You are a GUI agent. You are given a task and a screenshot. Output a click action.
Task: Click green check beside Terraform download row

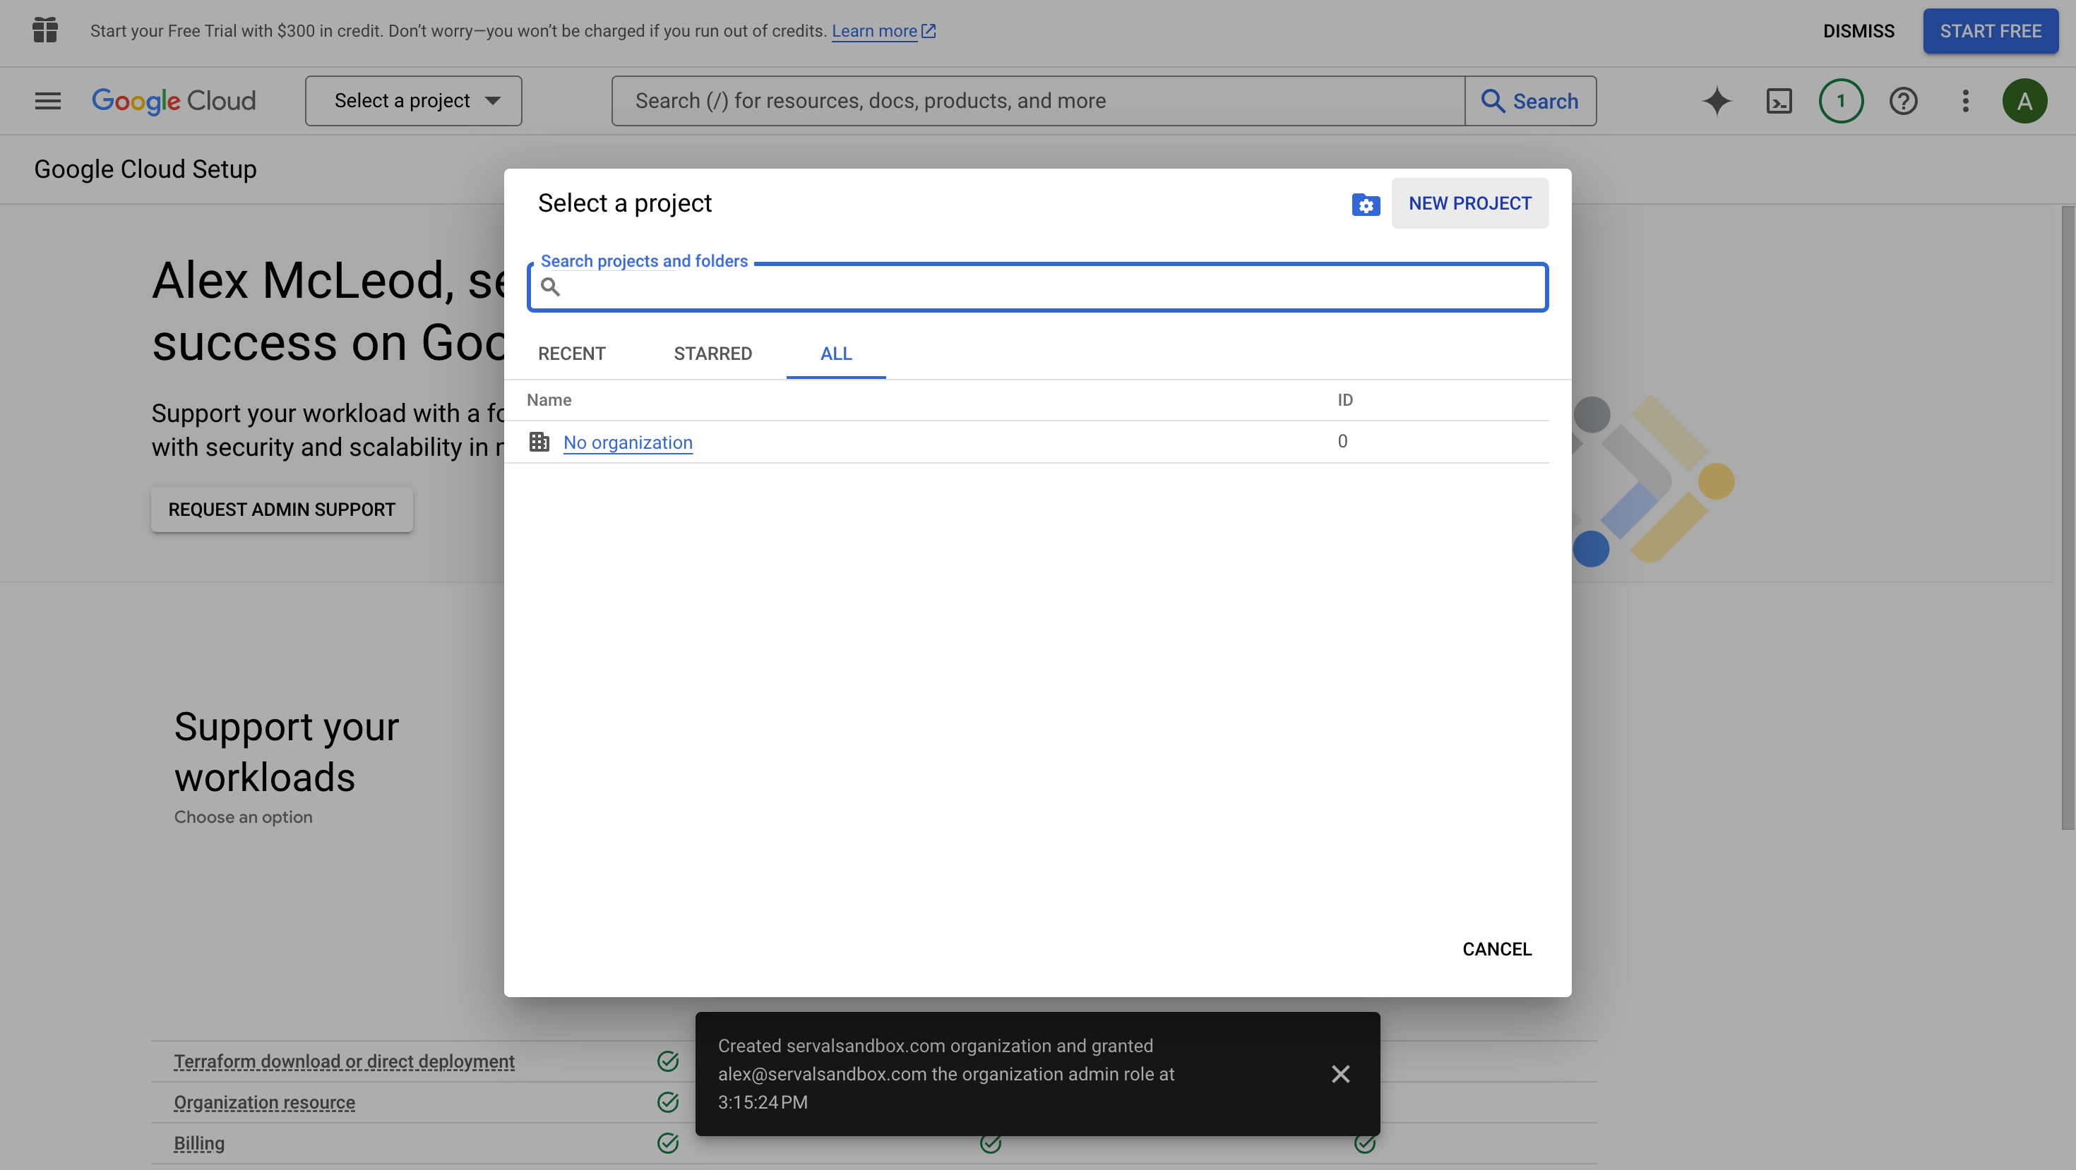point(667,1061)
